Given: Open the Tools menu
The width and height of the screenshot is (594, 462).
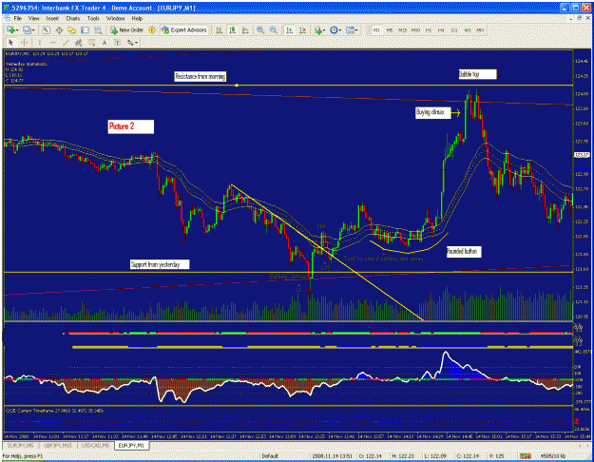Looking at the screenshot, I should (93, 18).
